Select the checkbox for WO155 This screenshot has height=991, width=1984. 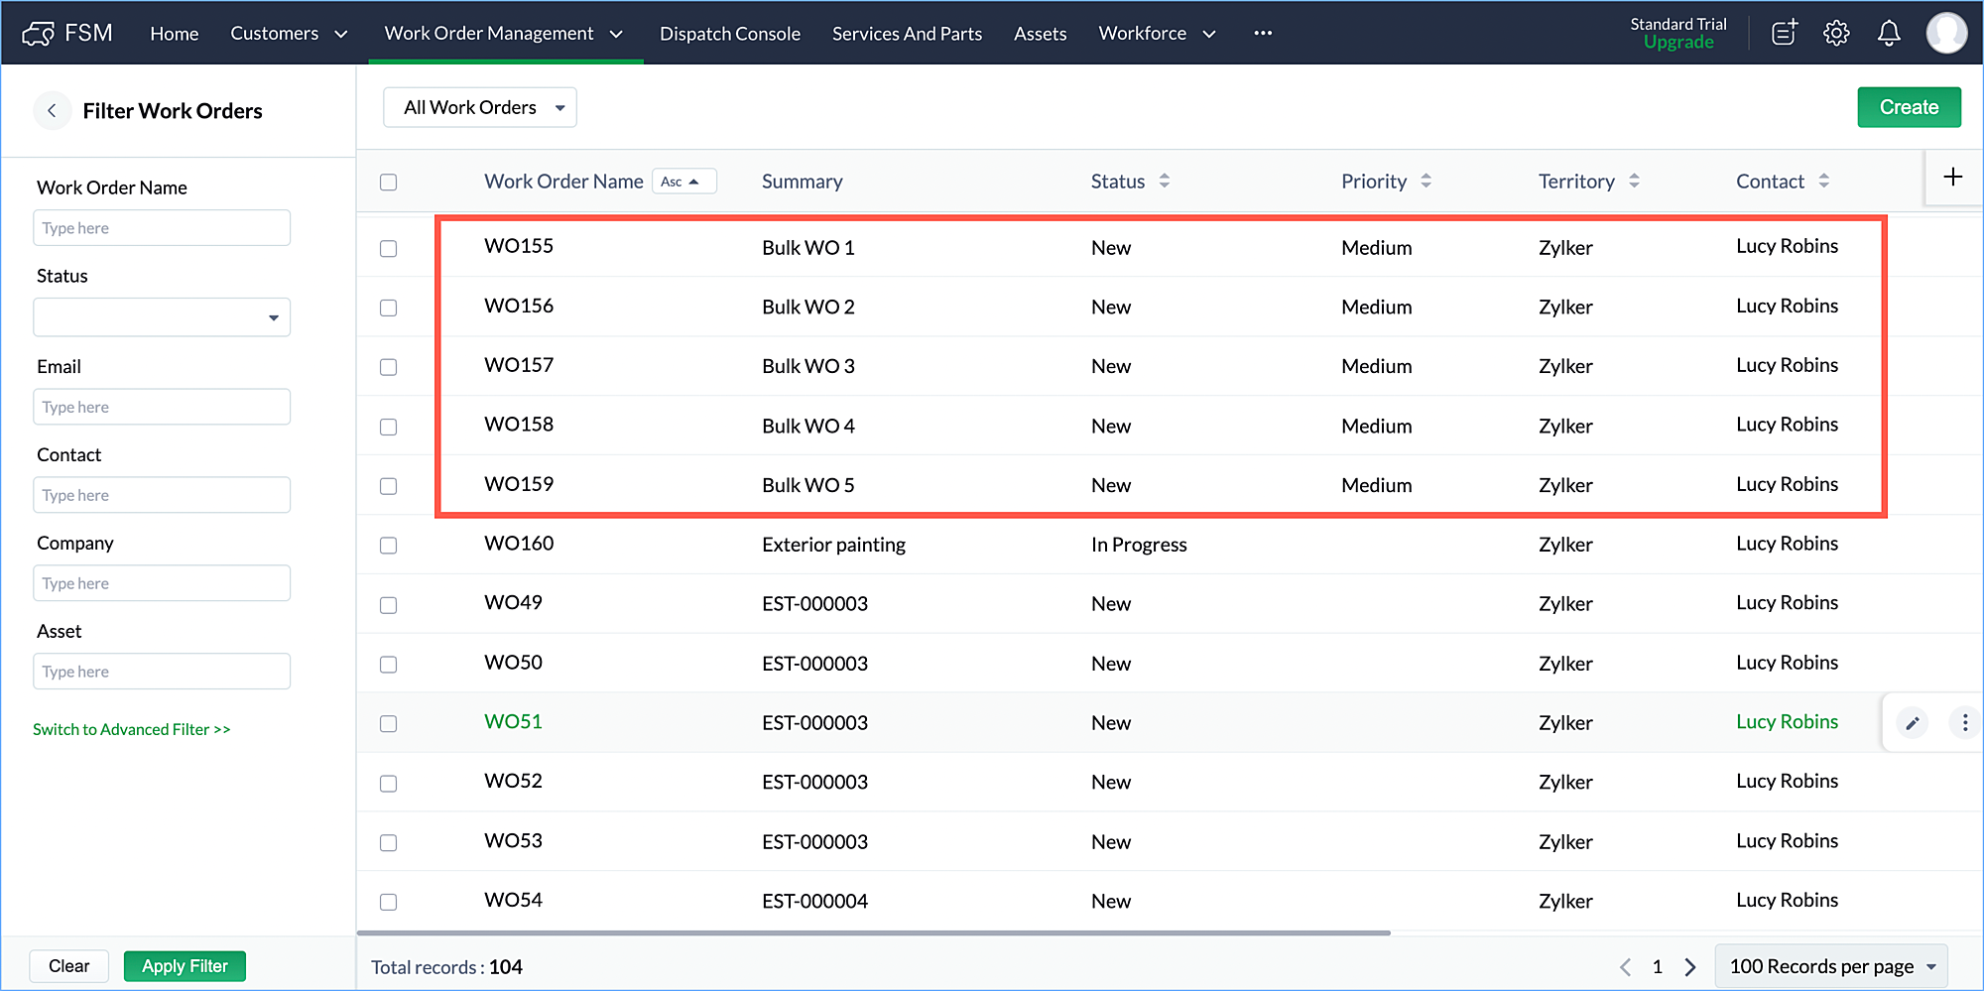click(x=389, y=248)
